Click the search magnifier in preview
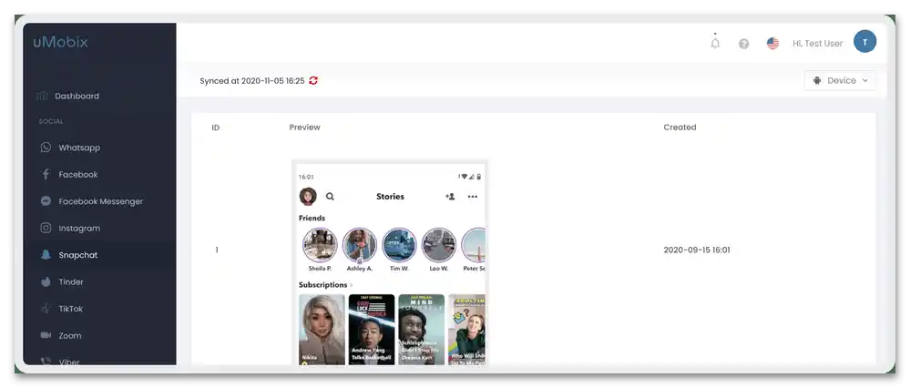 coord(330,197)
